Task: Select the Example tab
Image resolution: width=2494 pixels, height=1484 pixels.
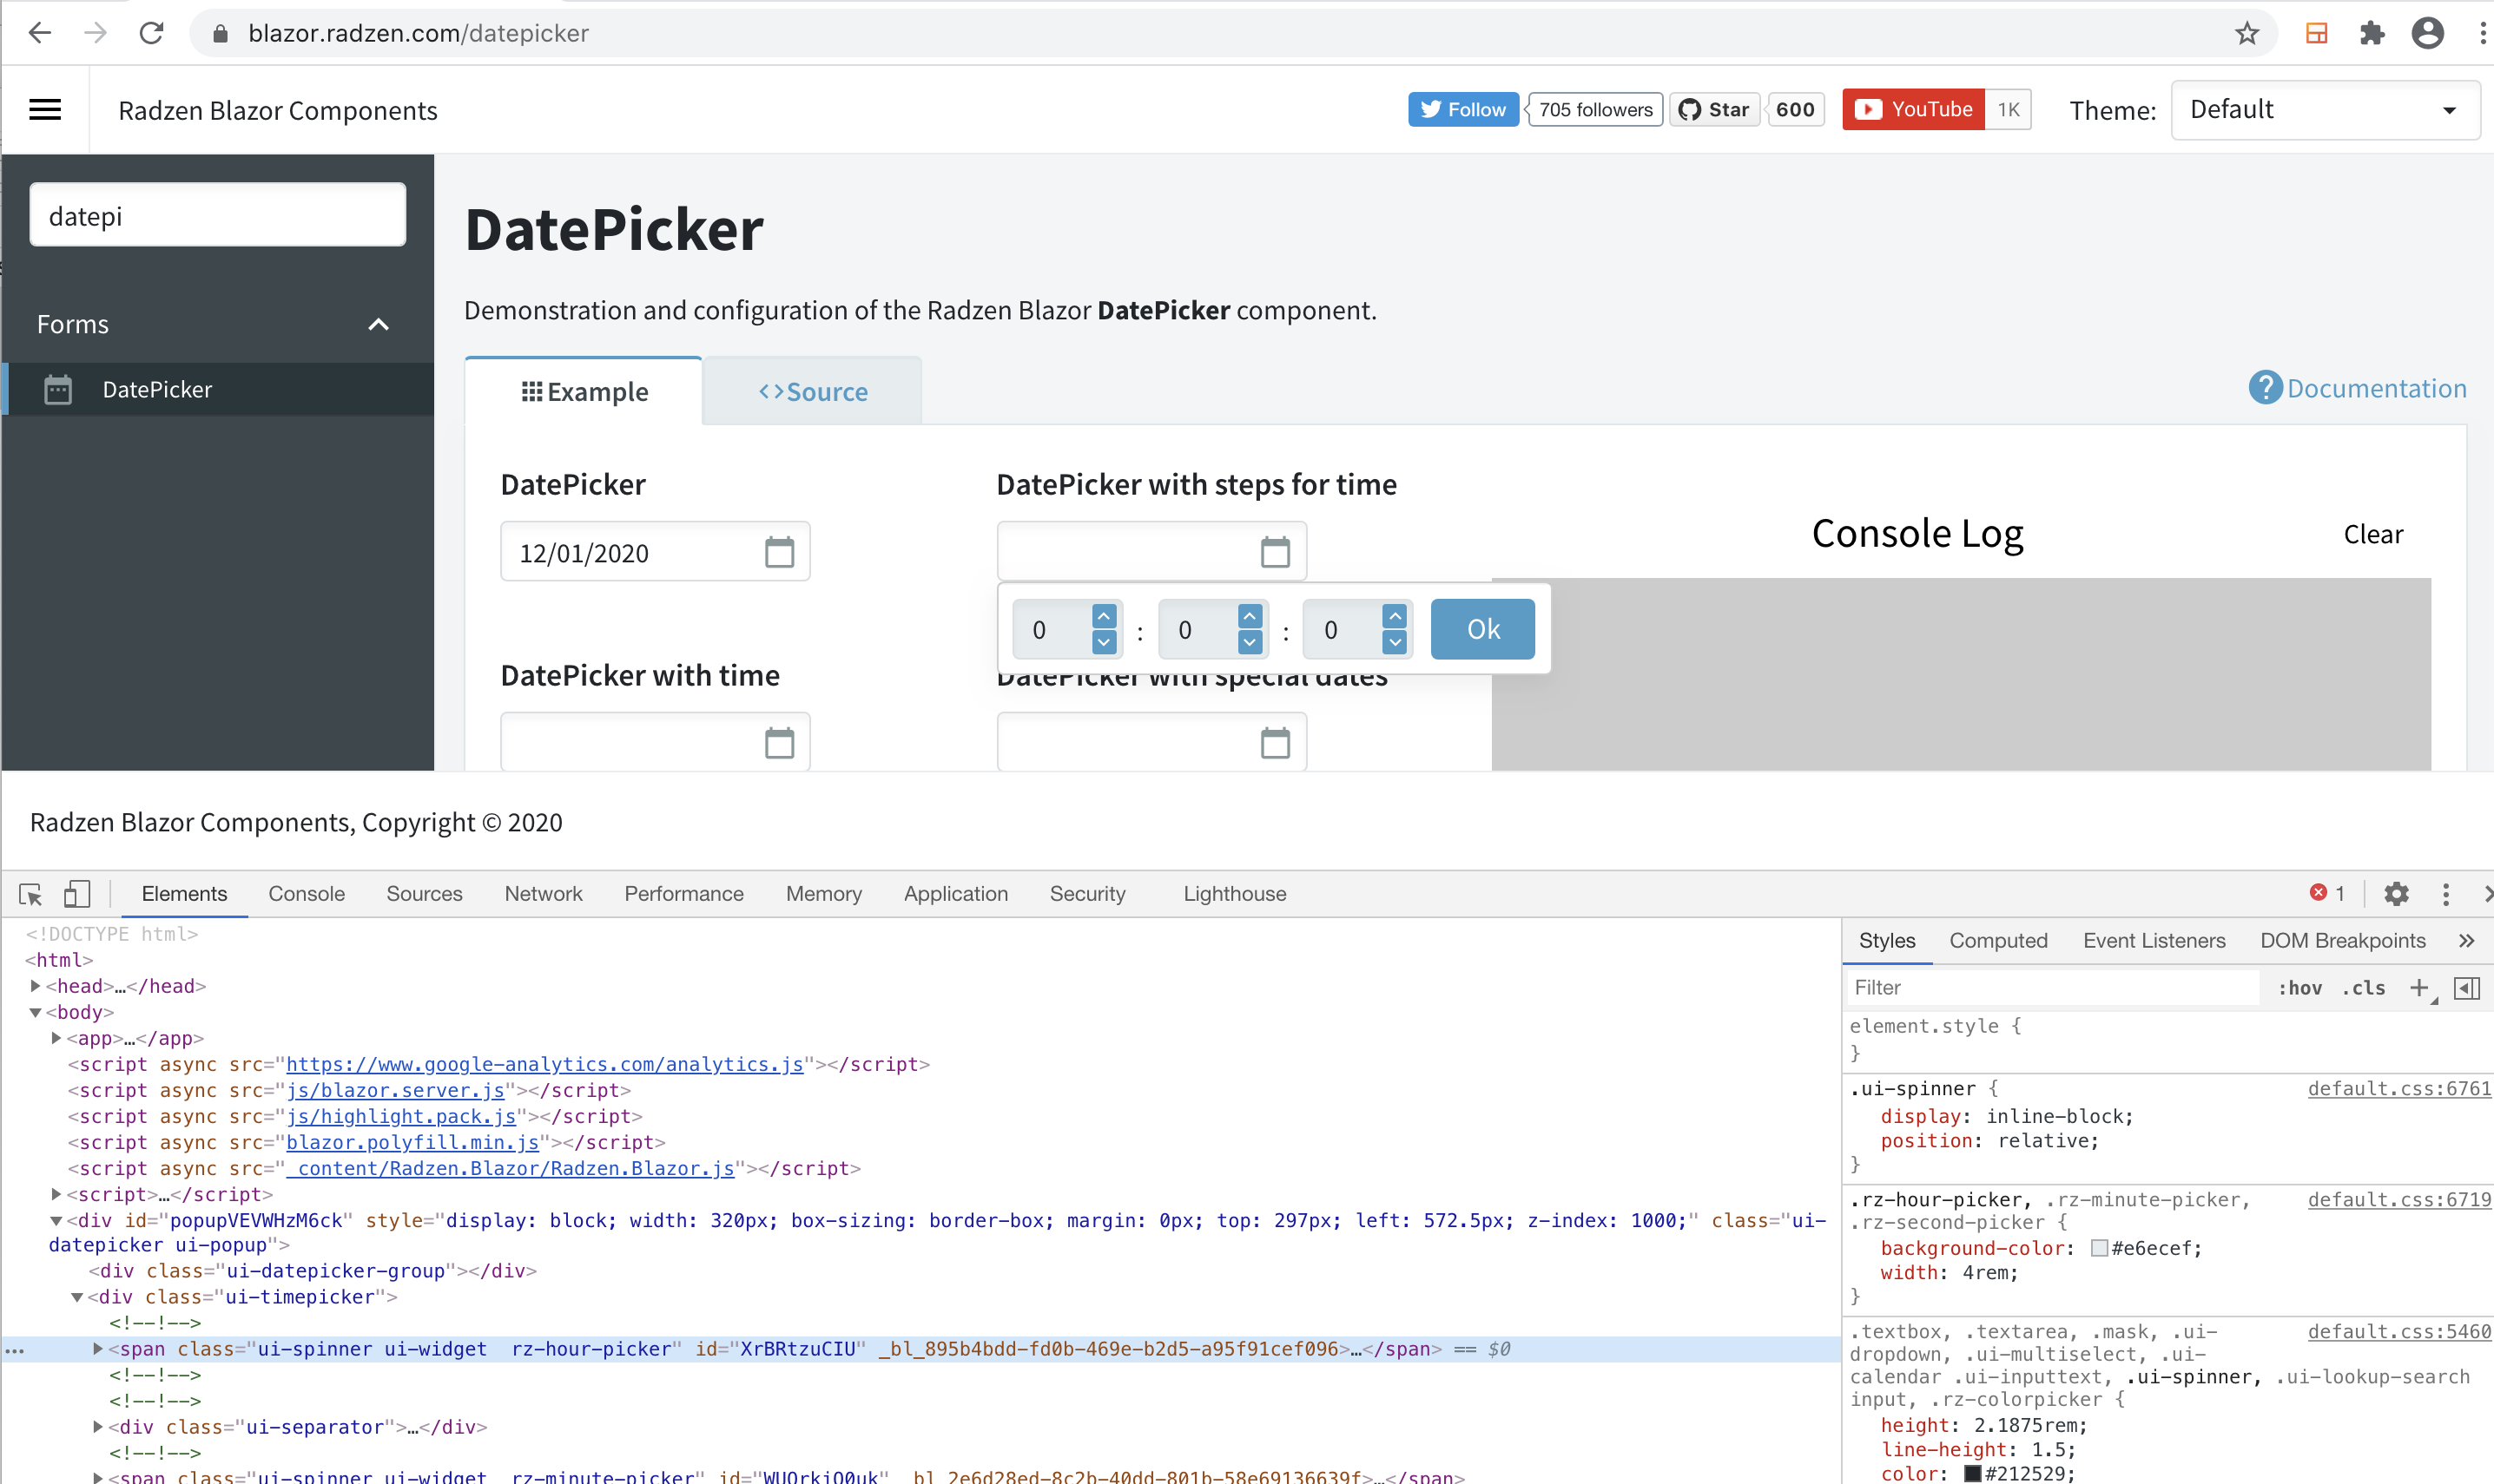Action: pyautogui.click(x=584, y=391)
